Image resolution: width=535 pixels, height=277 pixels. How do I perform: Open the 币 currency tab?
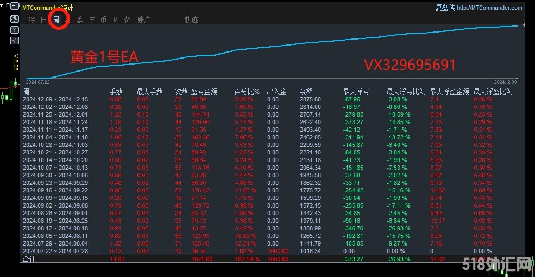click(103, 20)
